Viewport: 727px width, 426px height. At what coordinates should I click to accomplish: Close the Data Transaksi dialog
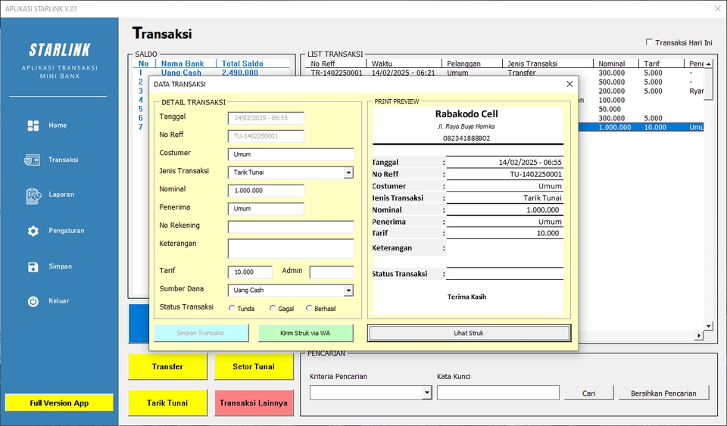pyautogui.click(x=569, y=84)
